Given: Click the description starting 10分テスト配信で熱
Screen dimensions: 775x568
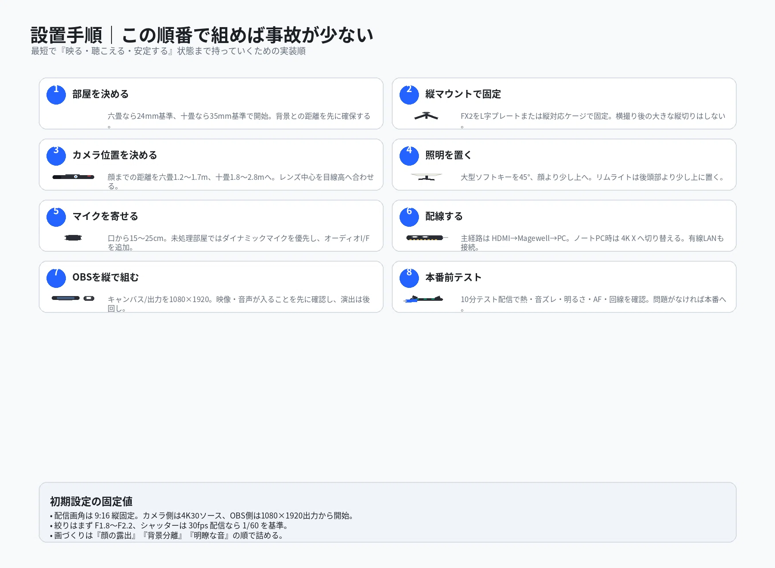Looking at the screenshot, I should [594, 304].
